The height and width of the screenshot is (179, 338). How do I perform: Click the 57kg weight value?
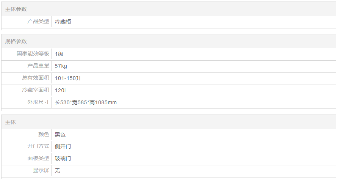(61, 66)
